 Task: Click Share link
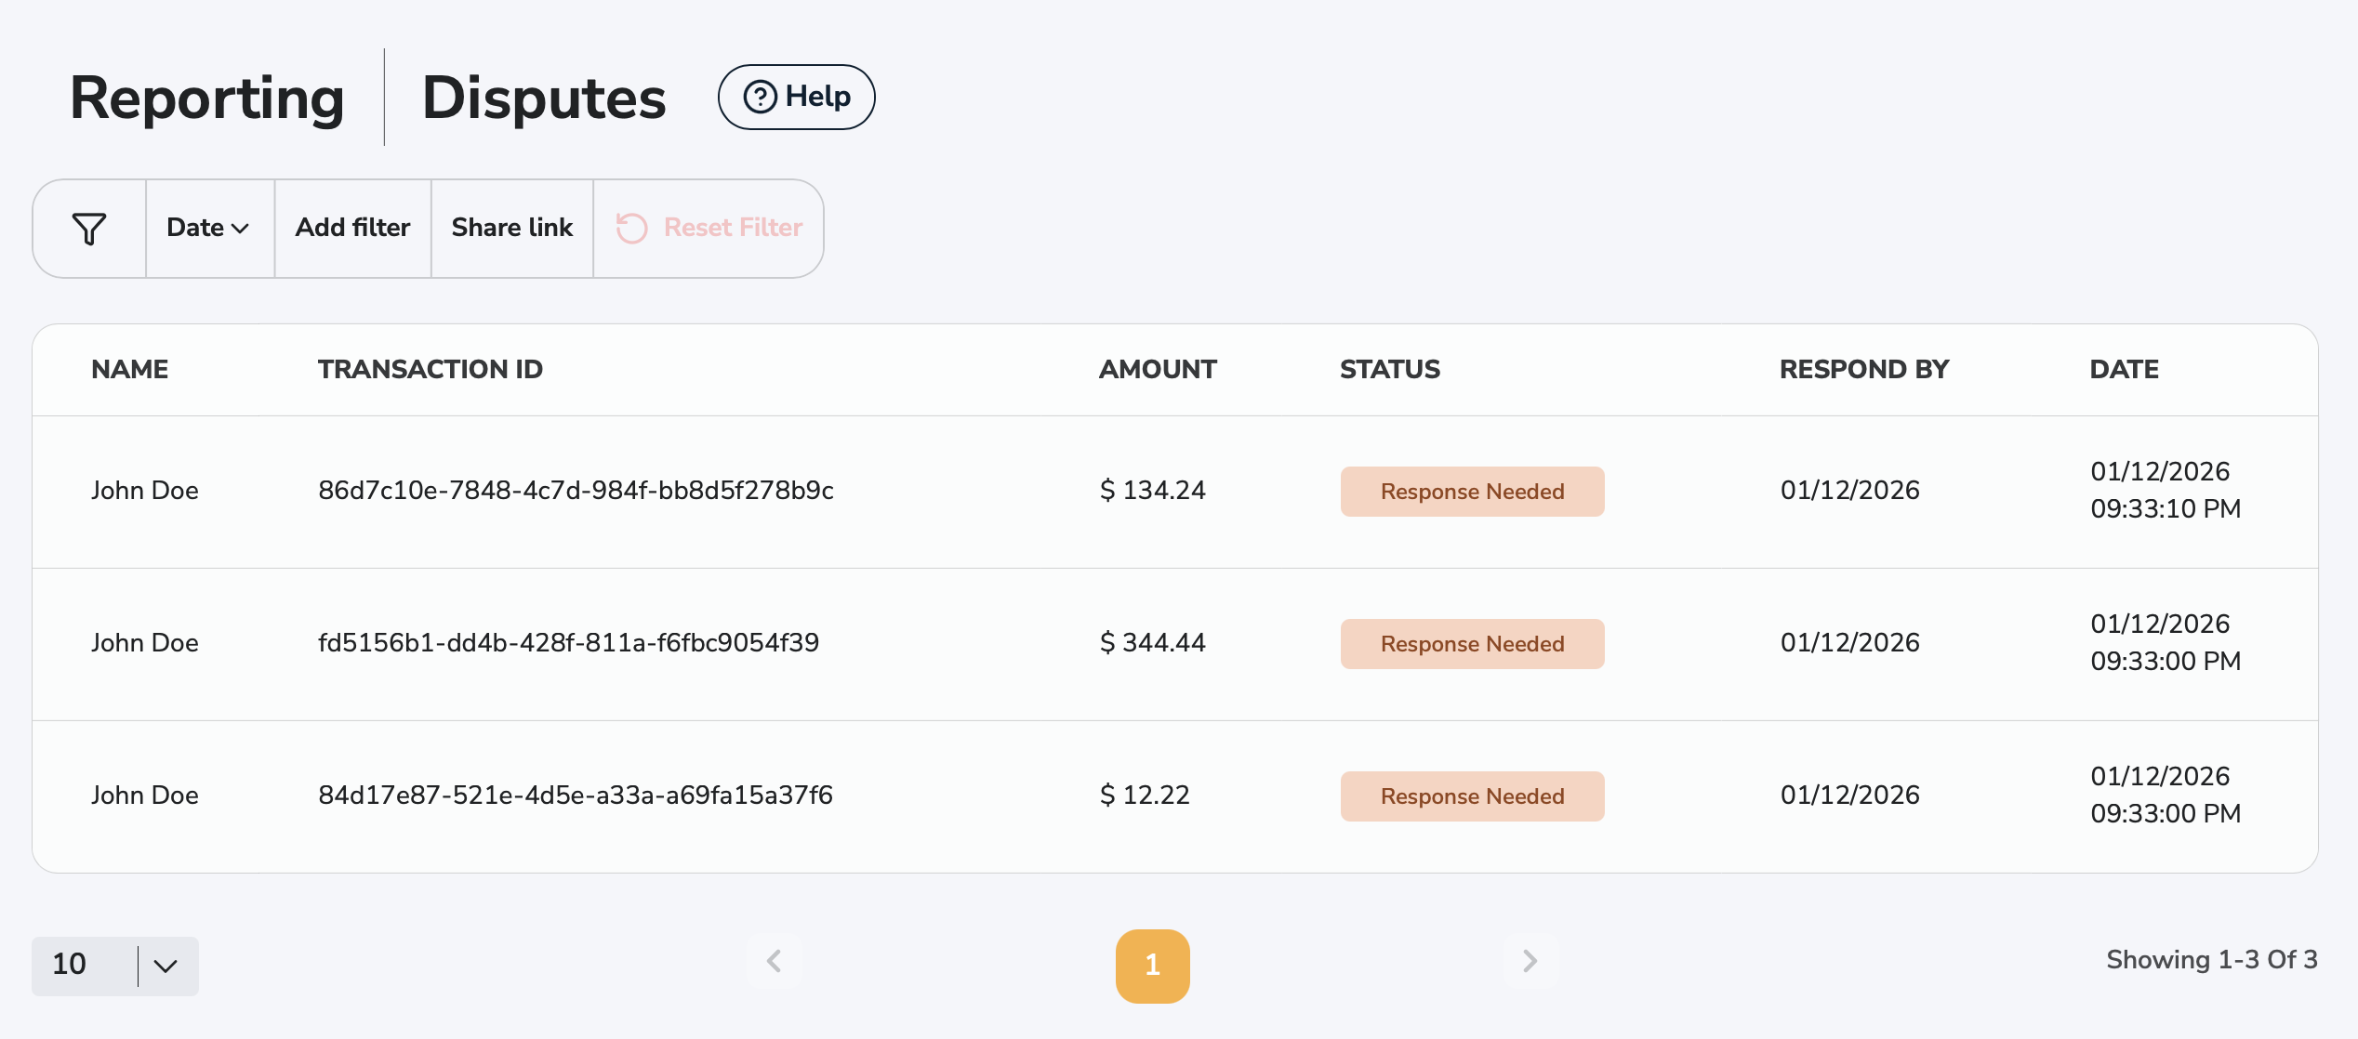[511, 229]
